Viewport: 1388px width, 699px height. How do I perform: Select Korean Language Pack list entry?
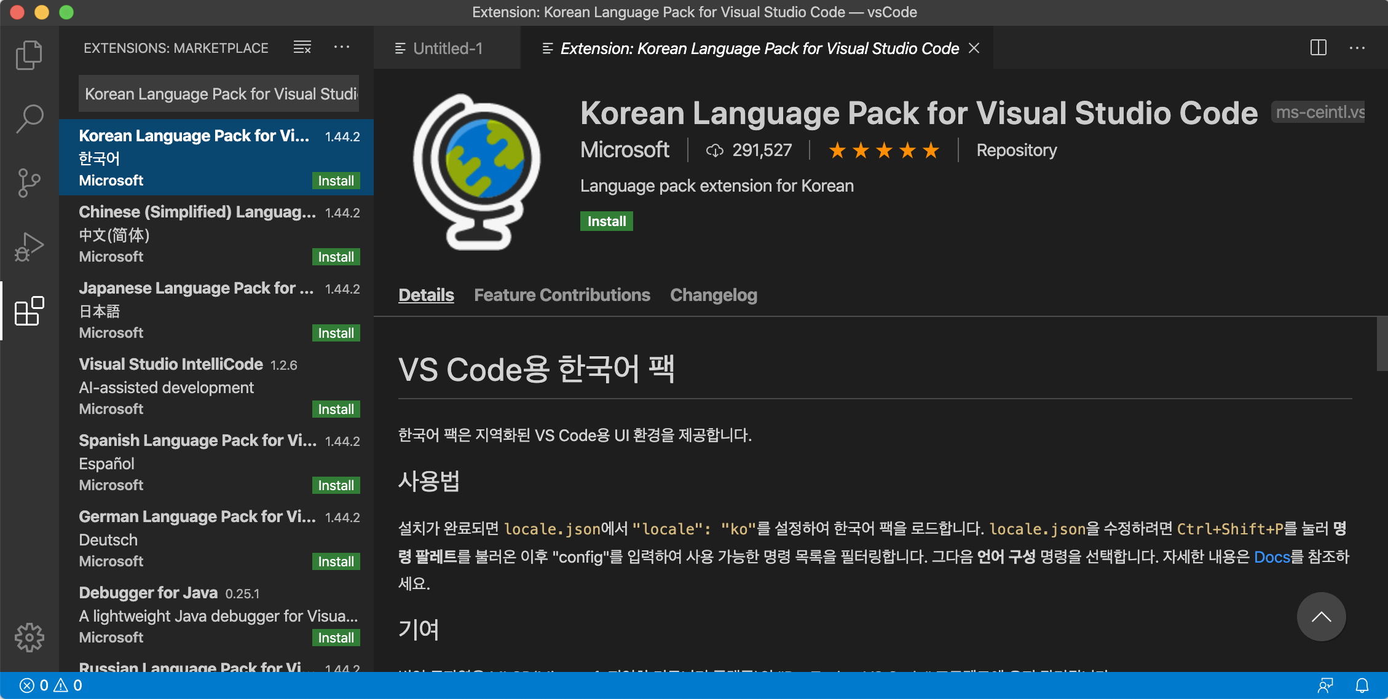(x=216, y=157)
